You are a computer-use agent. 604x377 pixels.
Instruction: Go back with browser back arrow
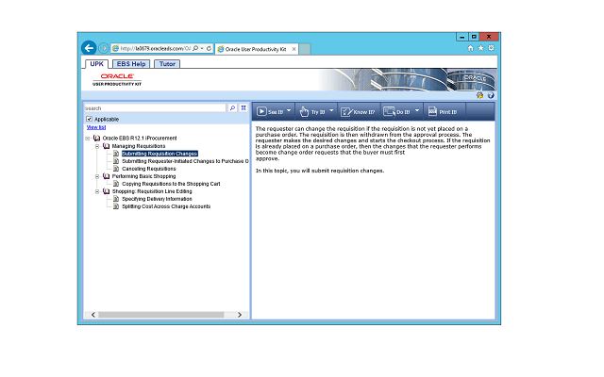[x=90, y=47]
